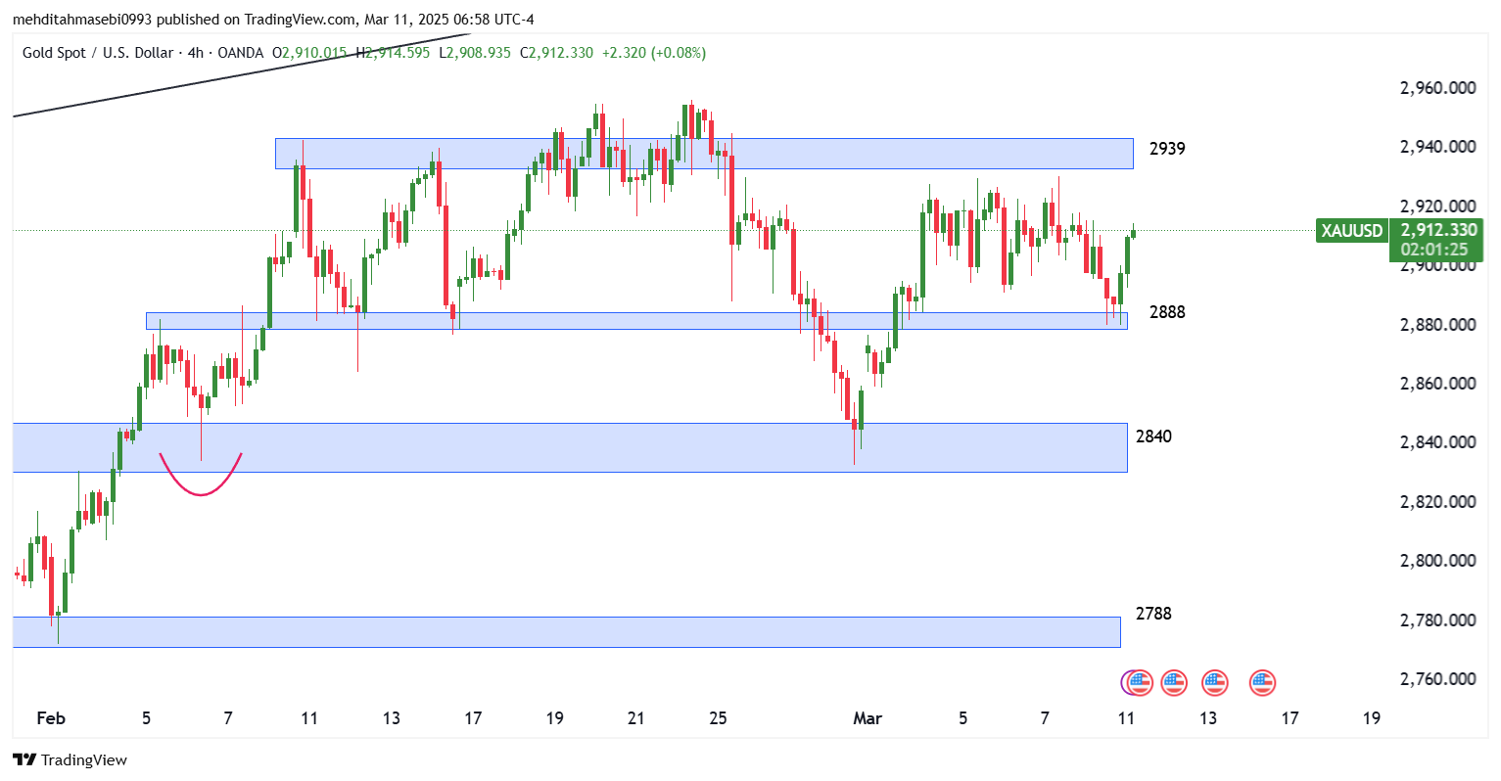
Task: Click 2,920.000 on the price axis
Action: tap(1437, 207)
